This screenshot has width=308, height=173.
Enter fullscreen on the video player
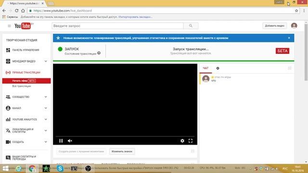coord(191,141)
